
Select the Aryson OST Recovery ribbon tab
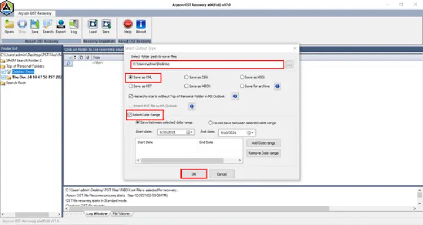coord(35,13)
